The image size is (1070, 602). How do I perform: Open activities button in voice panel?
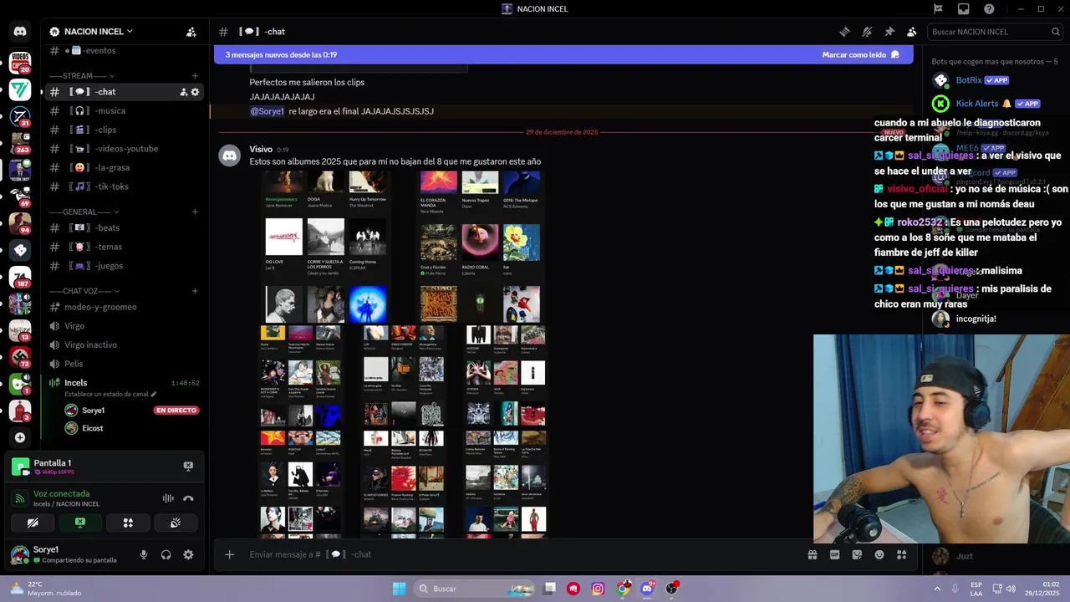[128, 523]
